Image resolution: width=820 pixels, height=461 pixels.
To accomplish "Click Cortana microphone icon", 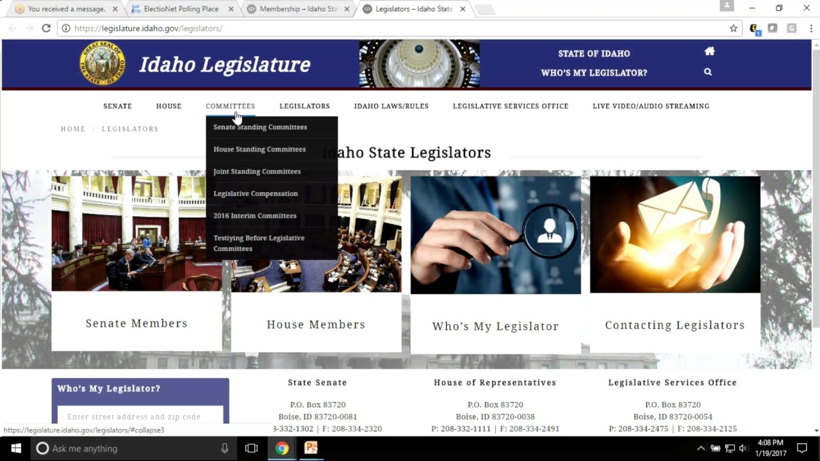I will click(x=224, y=448).
